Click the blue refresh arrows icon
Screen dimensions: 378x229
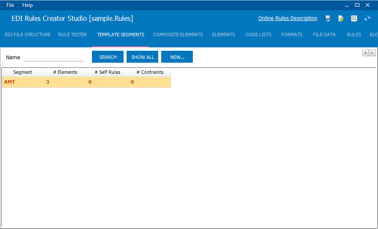coord(367,18)
